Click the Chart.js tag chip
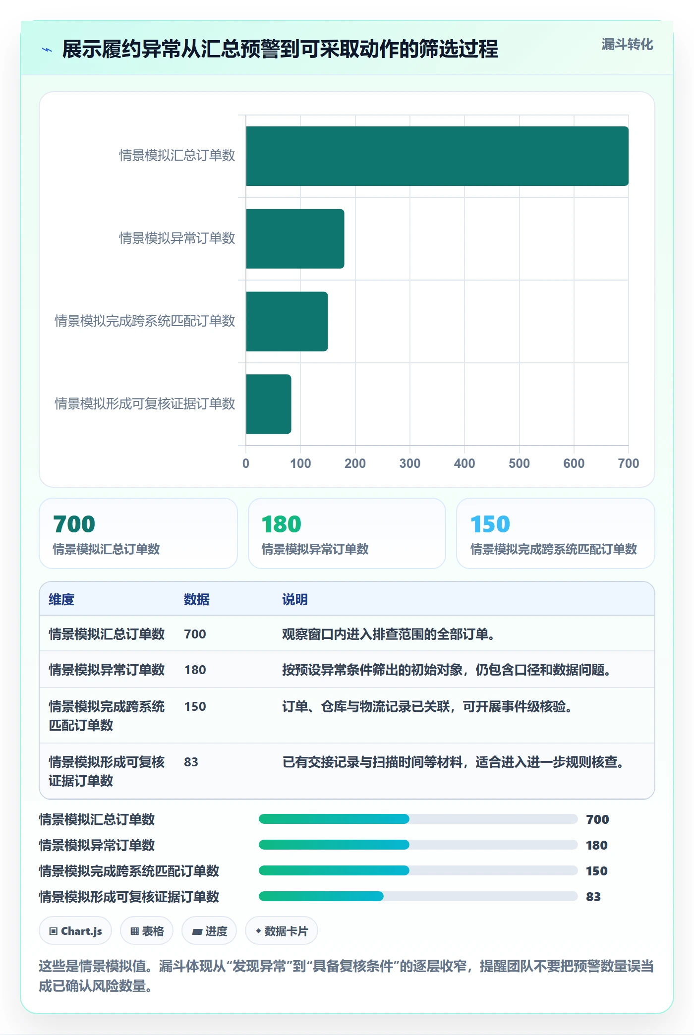 (x=75, y=931)
